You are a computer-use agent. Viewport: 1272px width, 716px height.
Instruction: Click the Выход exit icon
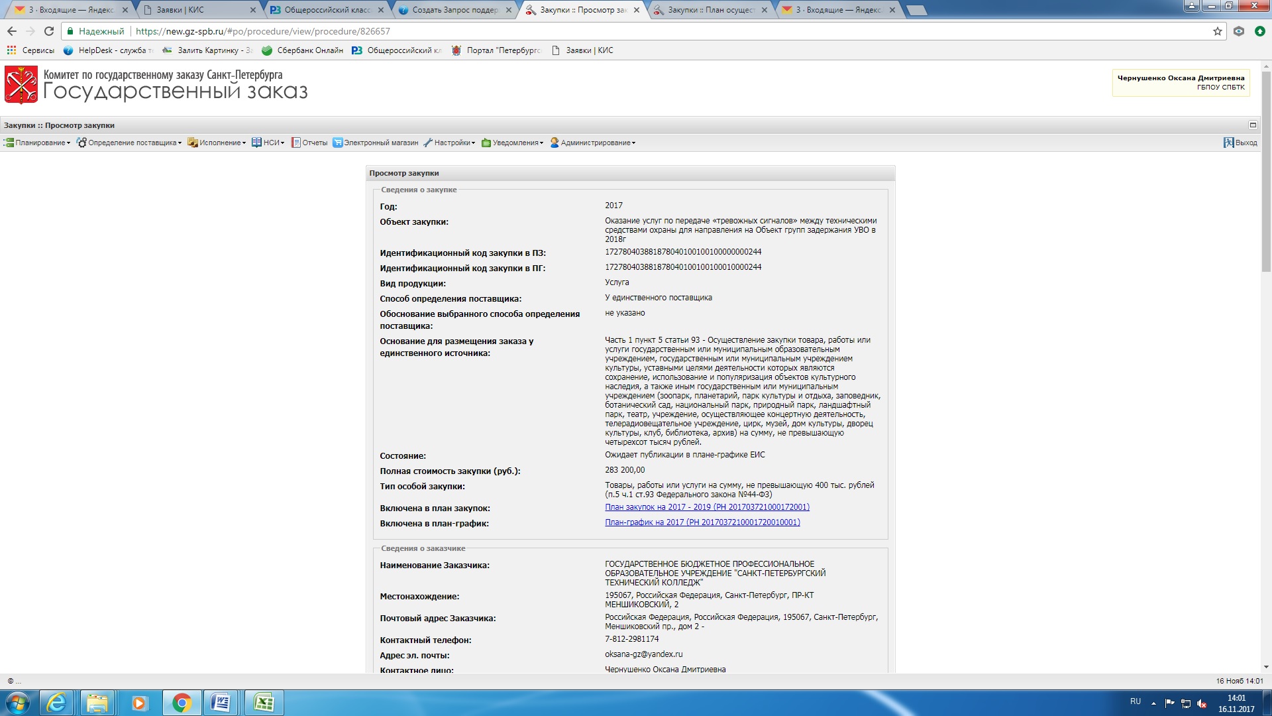pos(1228,143)
